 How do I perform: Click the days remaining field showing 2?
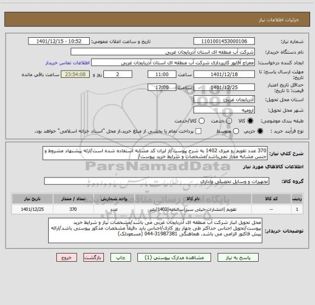coord(118,74)
